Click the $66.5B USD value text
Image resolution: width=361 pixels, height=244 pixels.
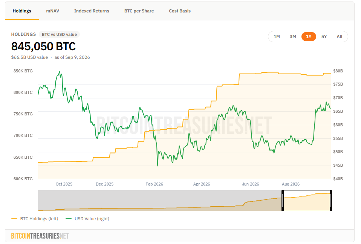click(29, 57)
